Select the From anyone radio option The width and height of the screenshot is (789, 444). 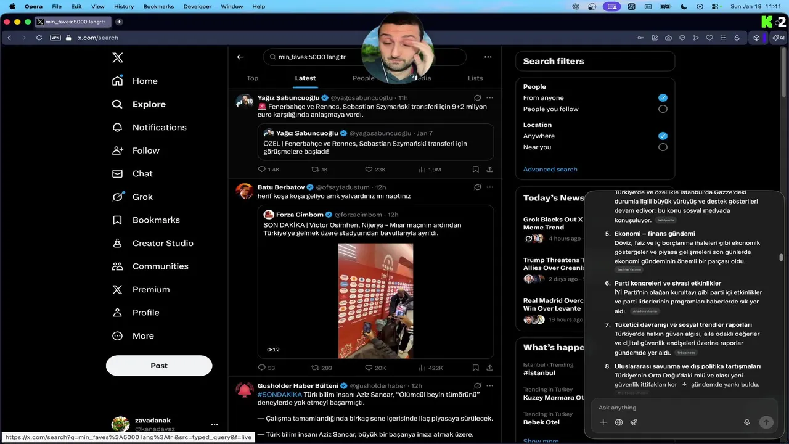pos(663,97)
